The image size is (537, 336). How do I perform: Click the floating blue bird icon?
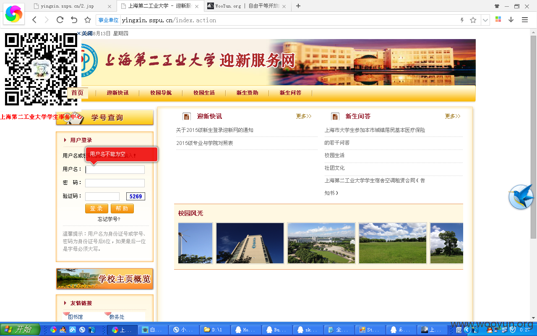(x=521, y=197)
